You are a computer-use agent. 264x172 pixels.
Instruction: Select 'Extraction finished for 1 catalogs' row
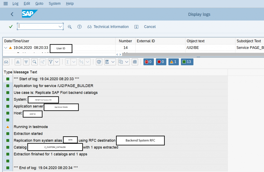click(x=115, y=154)
